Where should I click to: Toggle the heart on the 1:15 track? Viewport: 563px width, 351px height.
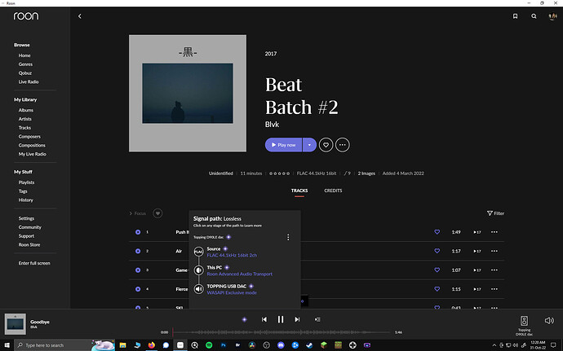437,289
